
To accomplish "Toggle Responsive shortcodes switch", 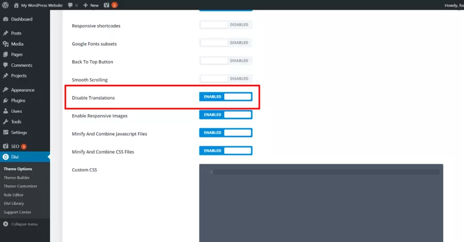I will pos(226,25).
